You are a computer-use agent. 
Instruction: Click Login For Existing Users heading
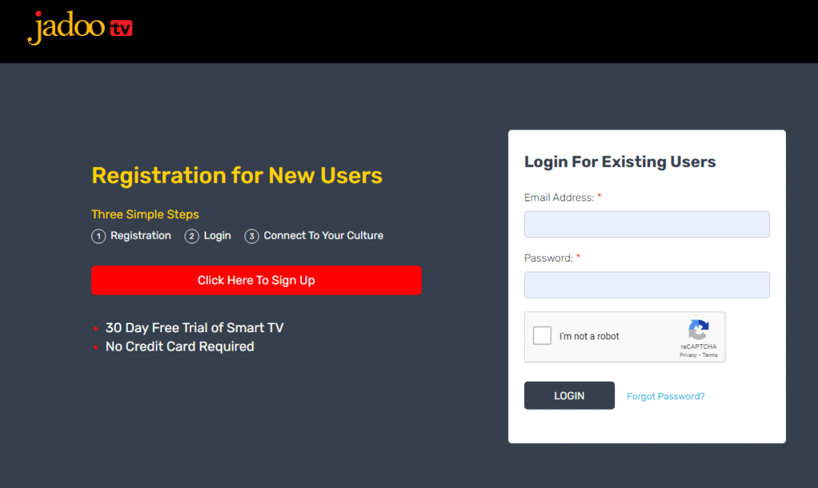tap(620, 161)
